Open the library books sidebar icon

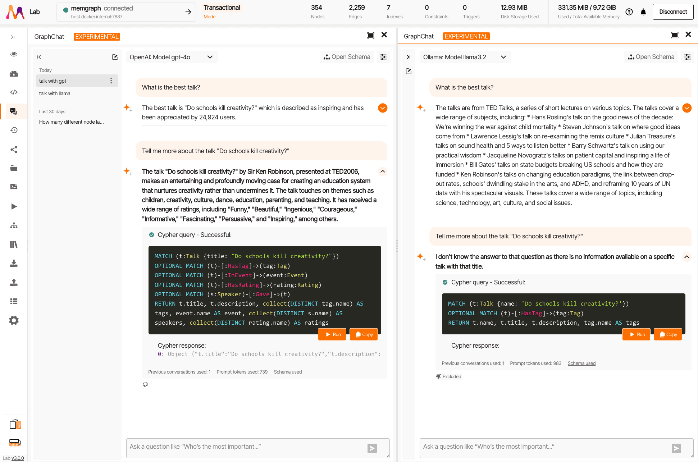(x=14, y=244)
